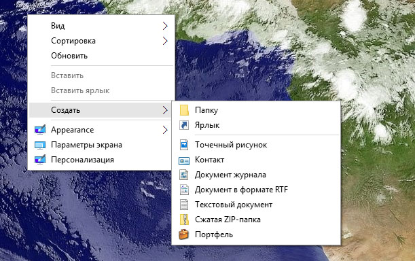Image resolution: width=415 pixels, height=261 pixels.
Task: Click the bitmap image icon for Точечный рисунок
Action: click(x=184, y=145)
